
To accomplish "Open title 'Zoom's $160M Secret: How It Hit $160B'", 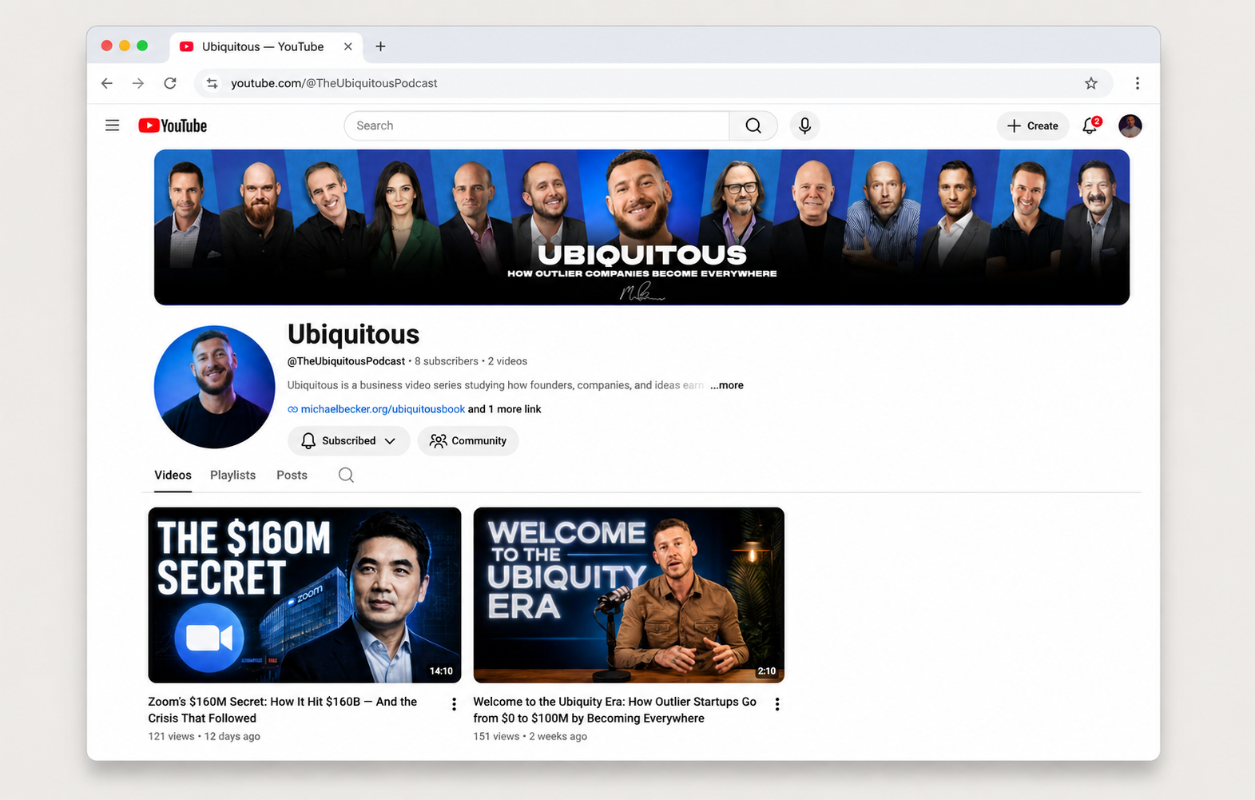I will pyautogui.click(x=283, y=710).
